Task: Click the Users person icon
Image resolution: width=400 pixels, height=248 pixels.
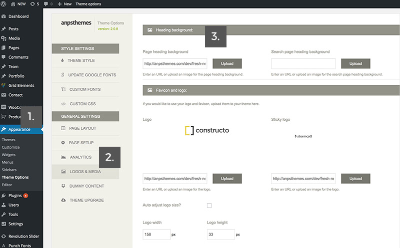Action: click(3, 205)
